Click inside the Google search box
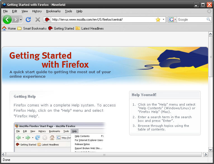Viewport: 214px width, 164px height. [192, 20]
